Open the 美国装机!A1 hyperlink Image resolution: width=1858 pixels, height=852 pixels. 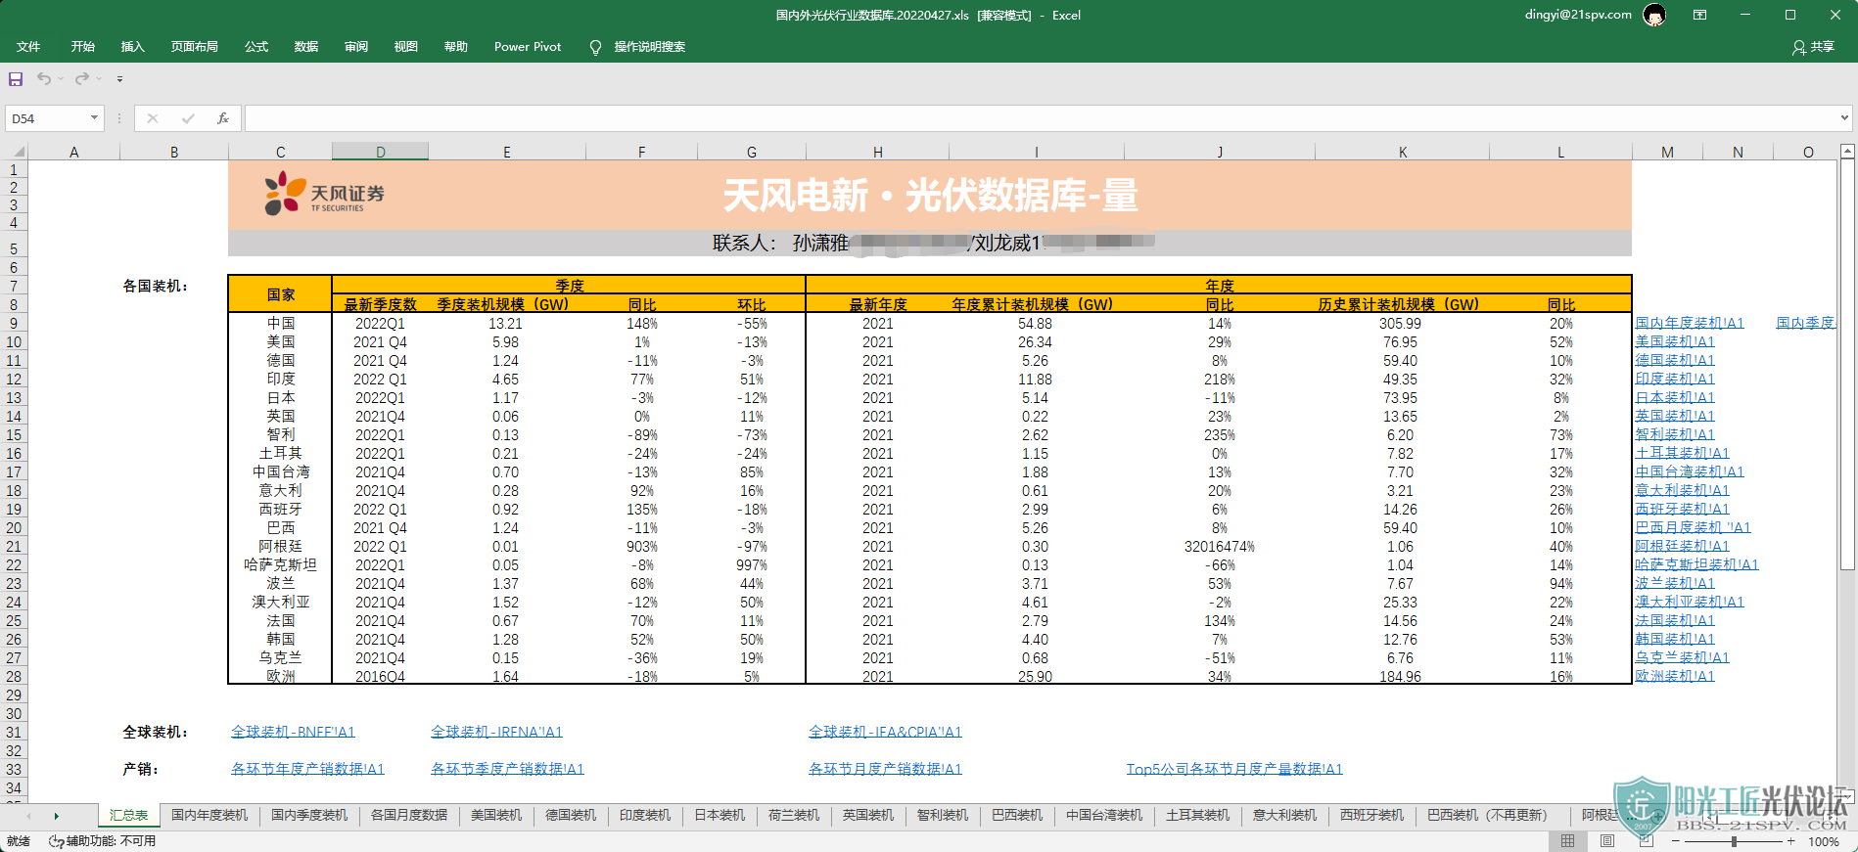point(1675,341)
